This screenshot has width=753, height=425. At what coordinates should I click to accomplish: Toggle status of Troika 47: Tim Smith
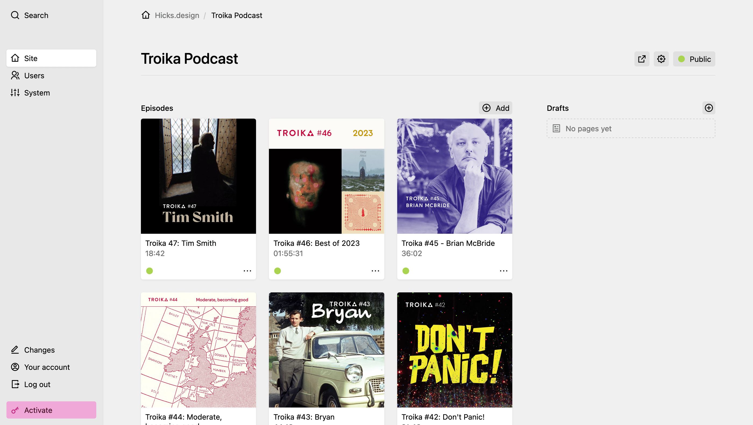tap(149, 271)
